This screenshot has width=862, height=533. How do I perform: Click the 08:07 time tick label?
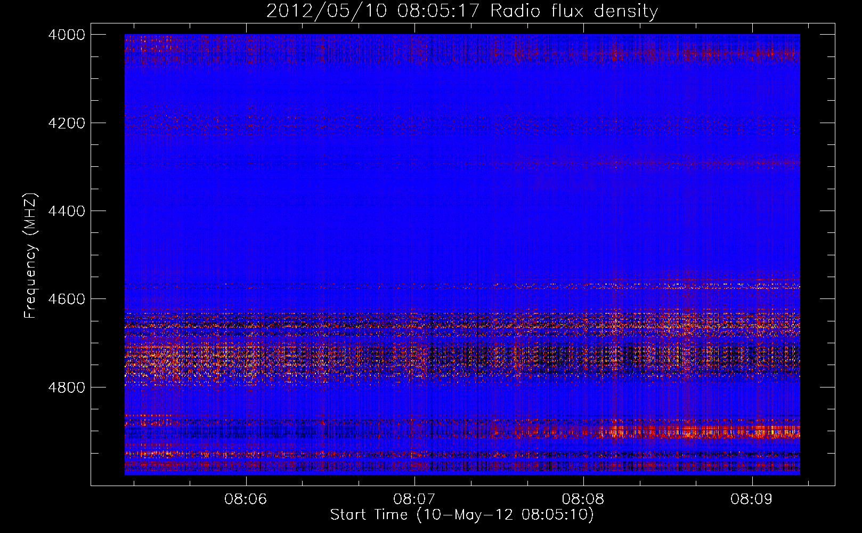(414, 499)
